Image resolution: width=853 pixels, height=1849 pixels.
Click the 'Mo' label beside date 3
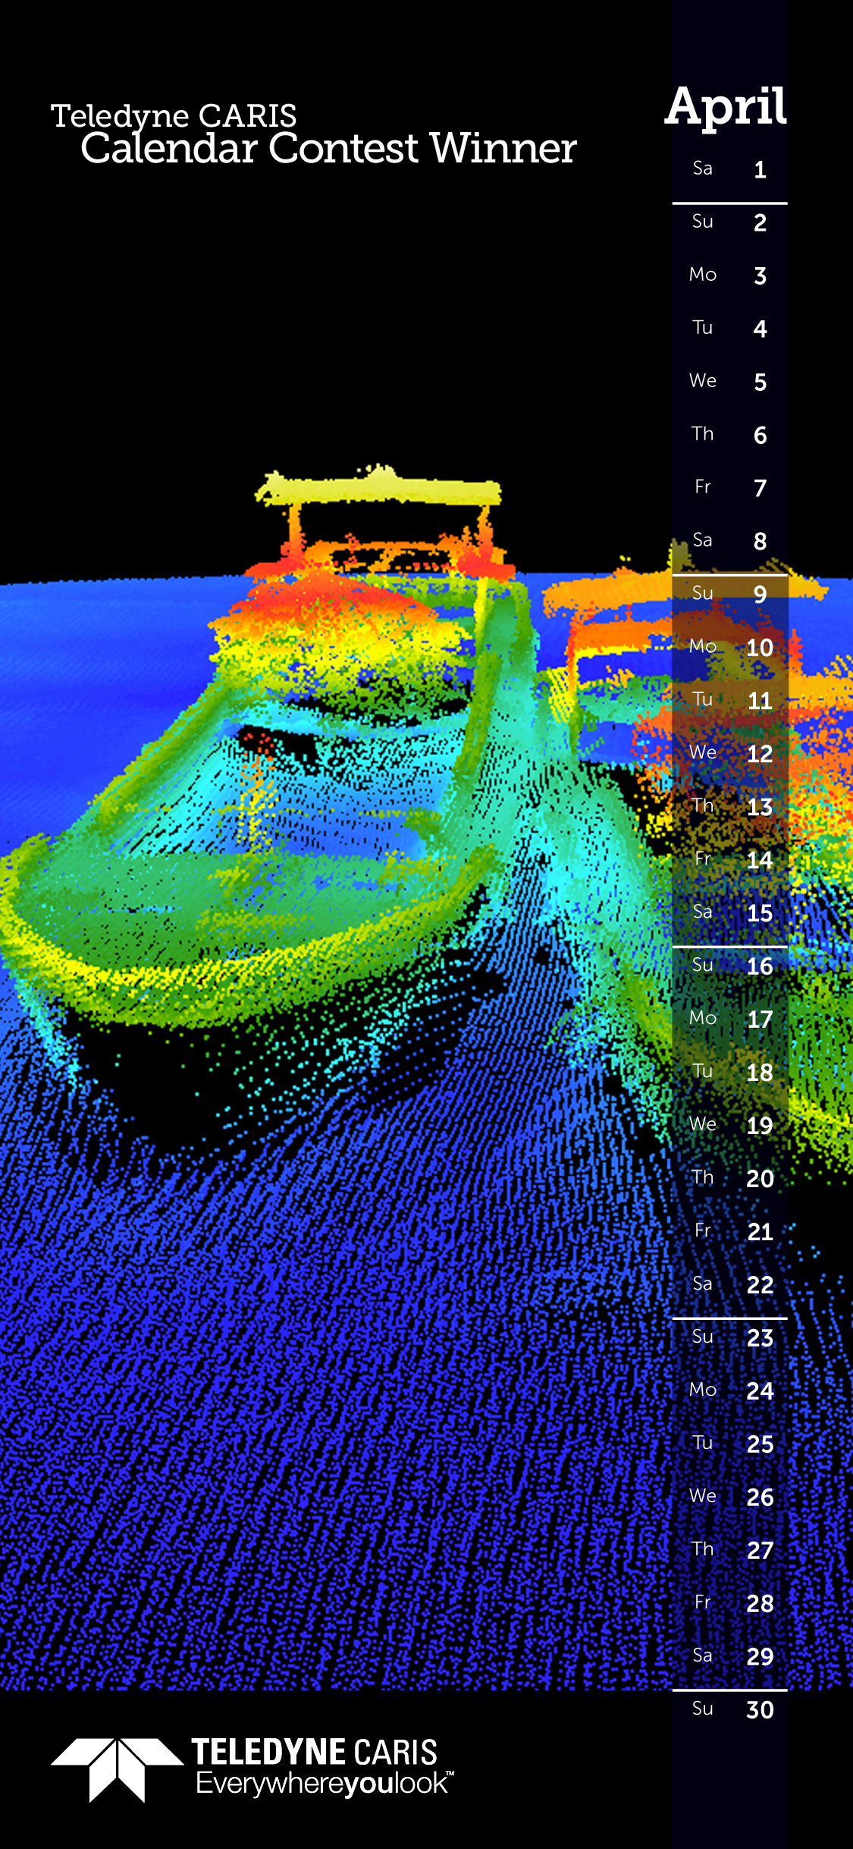703,274
